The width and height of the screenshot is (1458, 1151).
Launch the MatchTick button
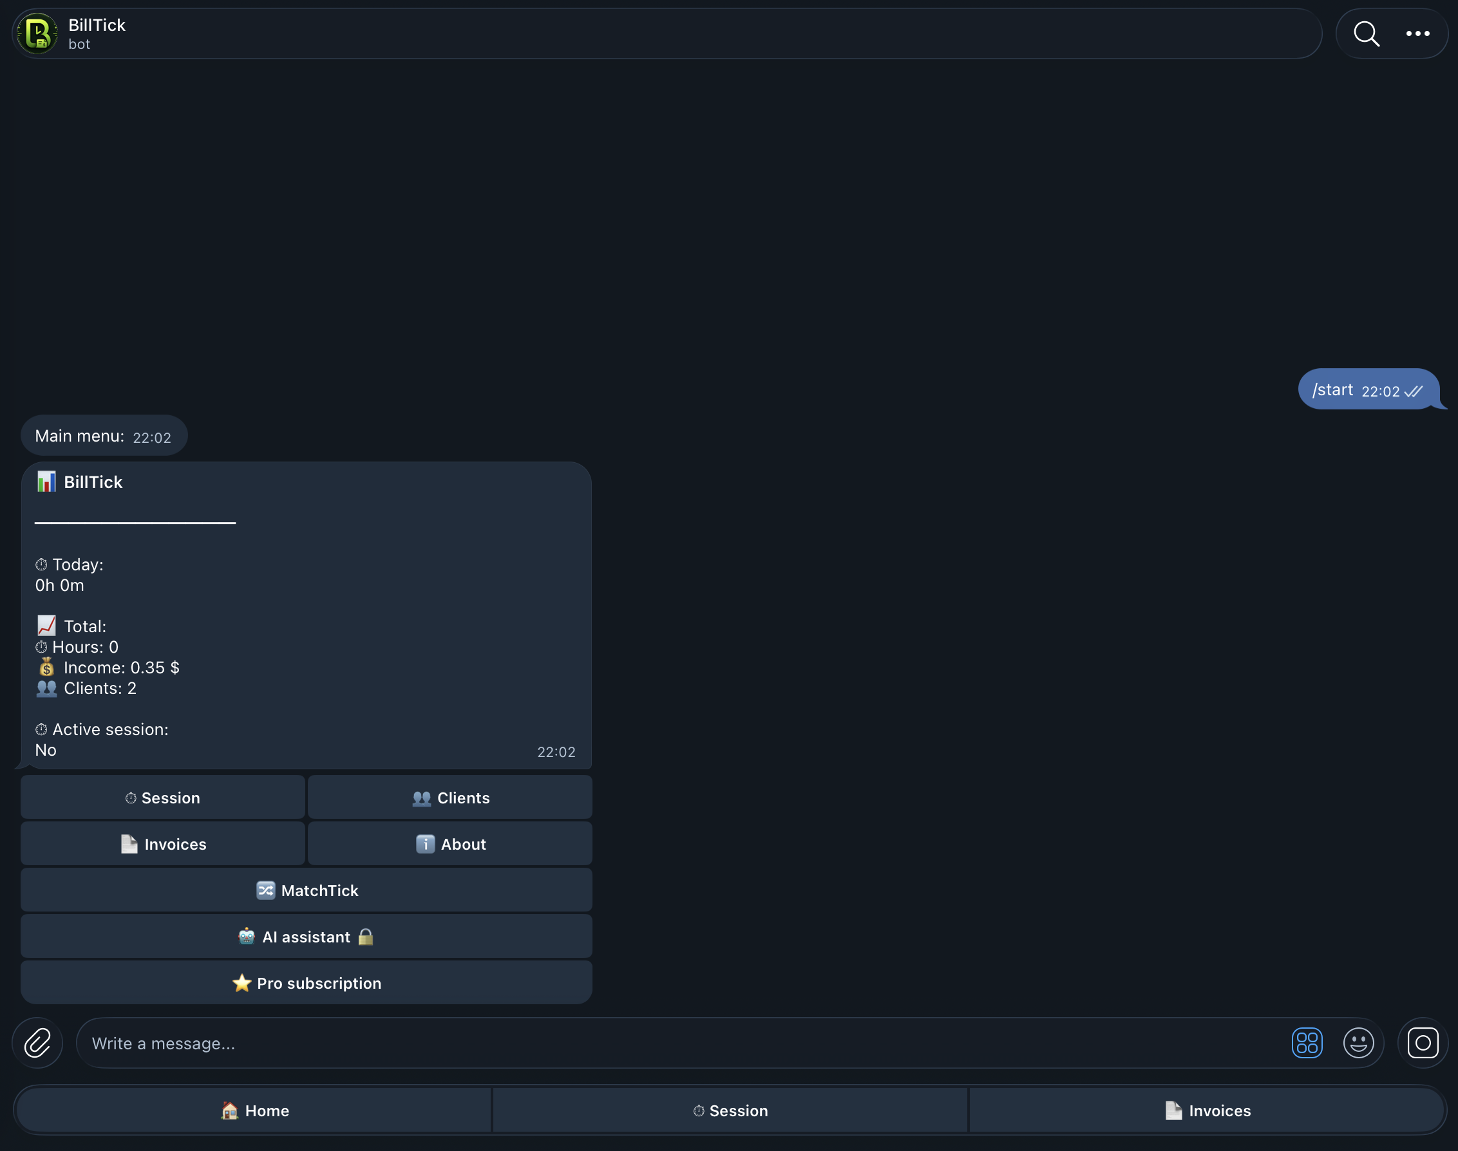[x=306, y=890]
